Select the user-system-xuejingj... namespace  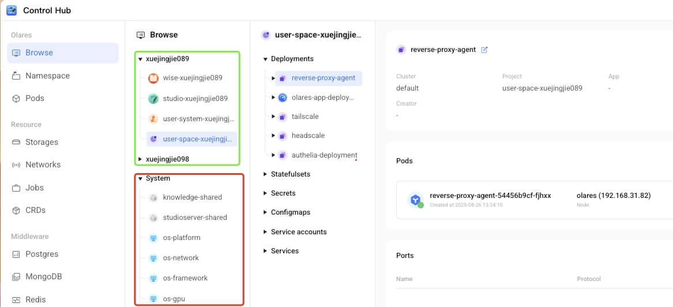[198, 119]
